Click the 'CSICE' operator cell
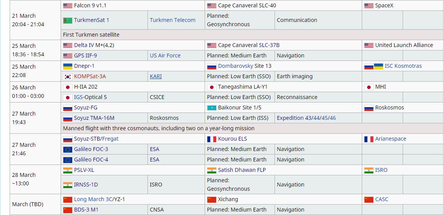444x215 pixels. (176, 97)
